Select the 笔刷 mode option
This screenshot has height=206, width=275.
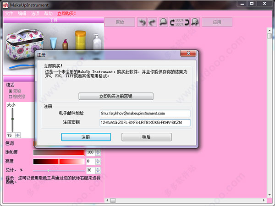click(x=15, y=91)
